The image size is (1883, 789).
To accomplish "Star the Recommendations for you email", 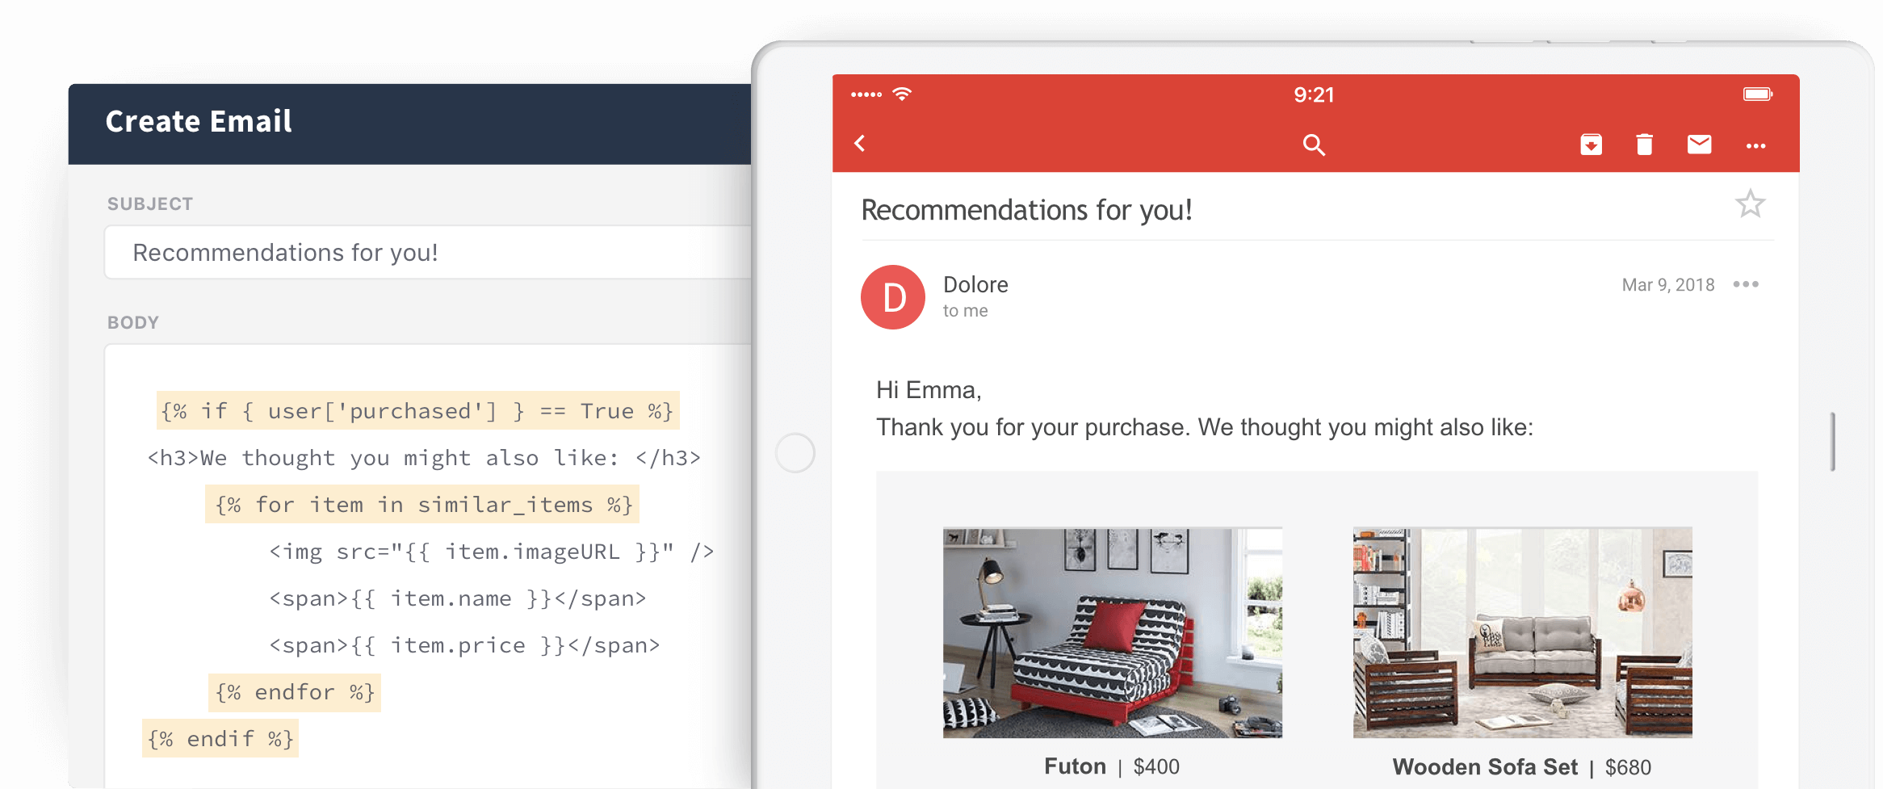I will [1750, 204].
